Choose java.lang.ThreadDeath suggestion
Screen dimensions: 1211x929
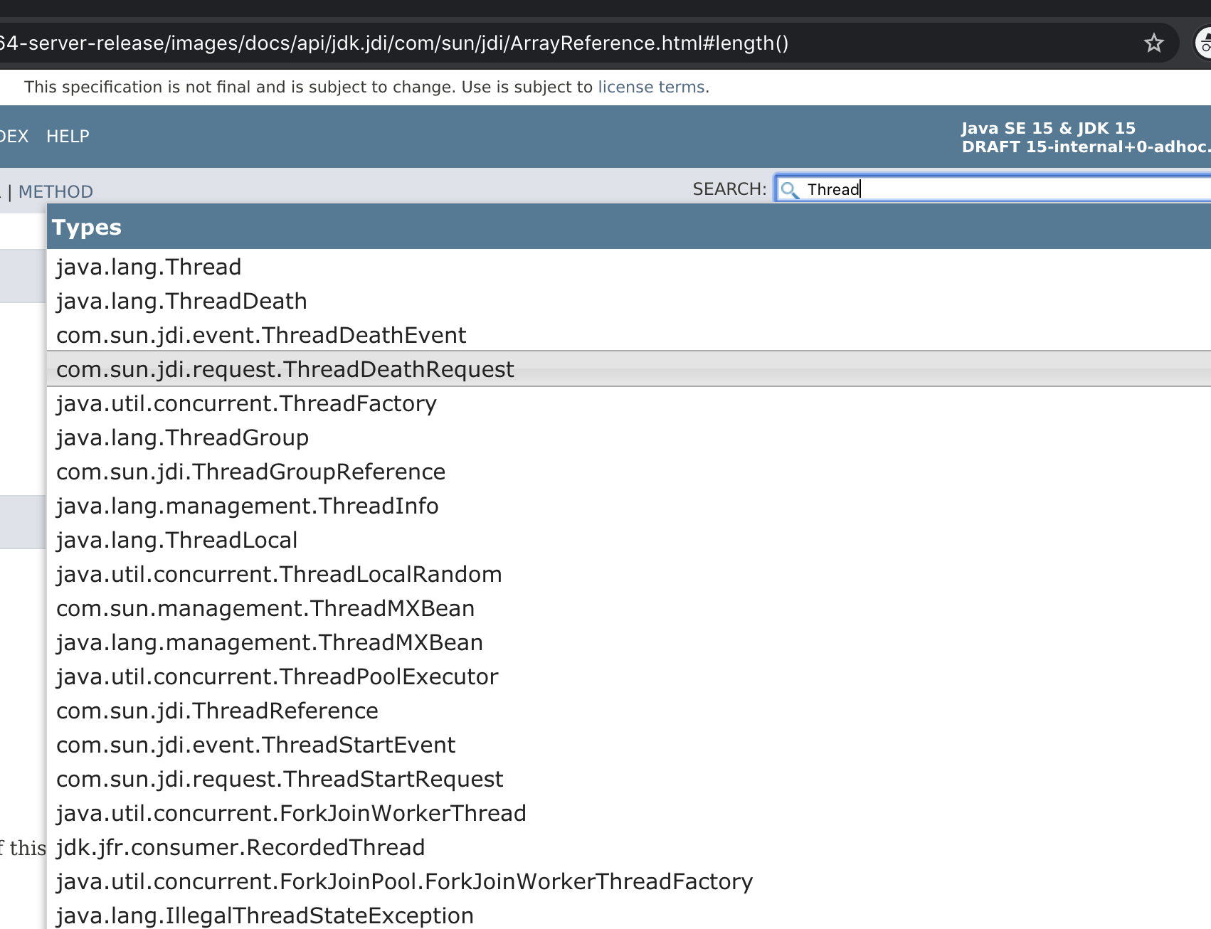181,302
